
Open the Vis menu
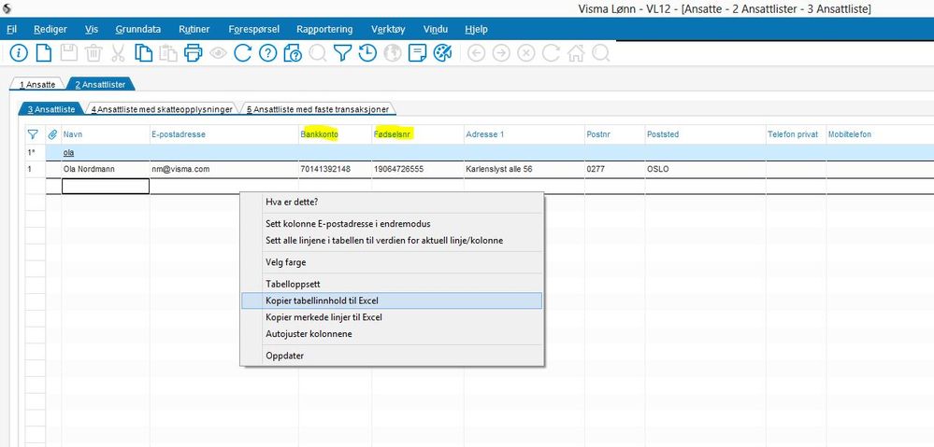click(92, 29)
